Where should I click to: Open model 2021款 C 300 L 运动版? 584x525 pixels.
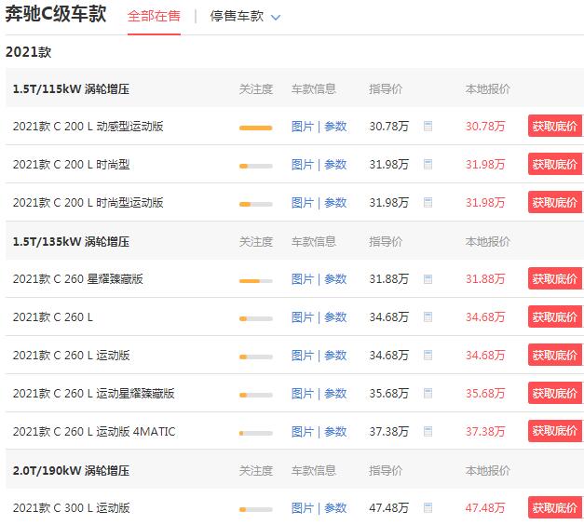[71, 508]
